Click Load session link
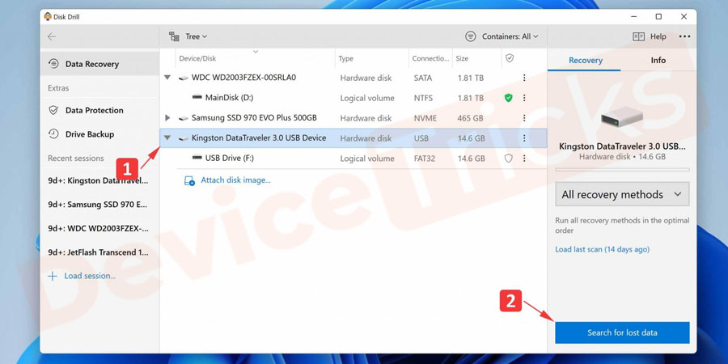 point(90,277)
